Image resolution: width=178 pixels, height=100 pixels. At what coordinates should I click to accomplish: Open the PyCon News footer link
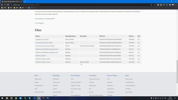(129, 92)
